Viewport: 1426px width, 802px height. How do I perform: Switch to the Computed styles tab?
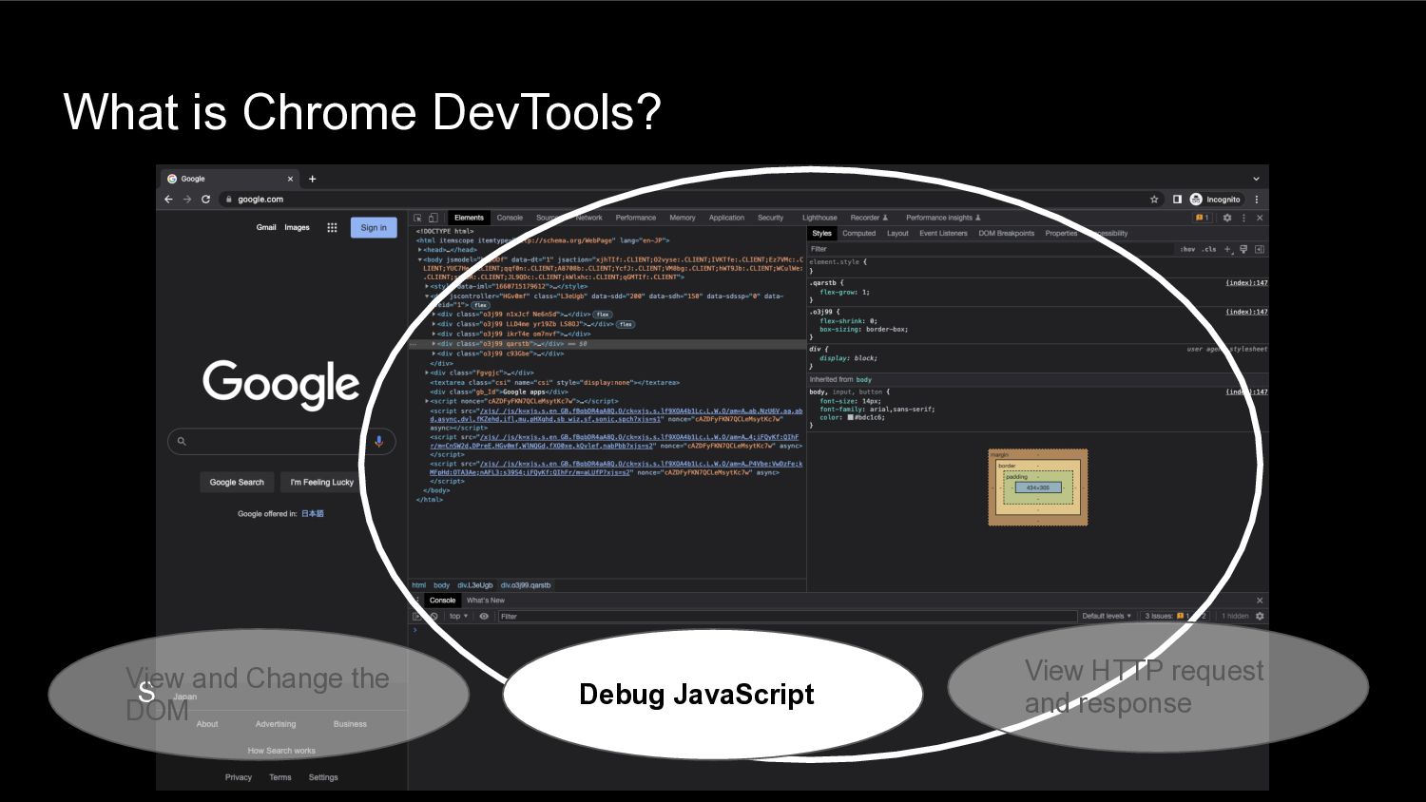pyautogui.click(x=858, y=233)
